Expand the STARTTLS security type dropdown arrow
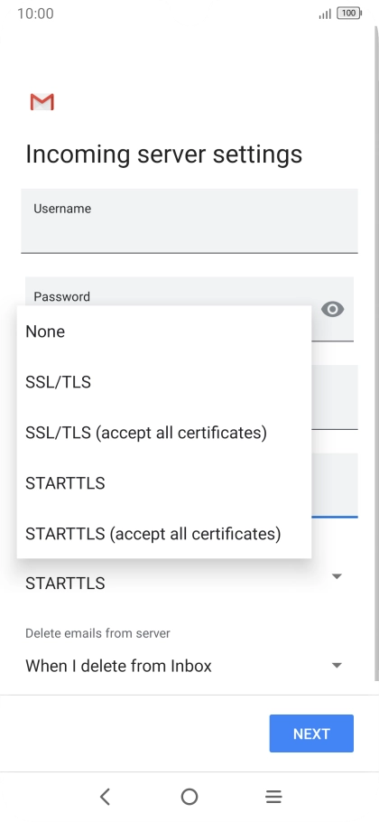The height and width of the screenshot is (822, 379). coord(337,576)
